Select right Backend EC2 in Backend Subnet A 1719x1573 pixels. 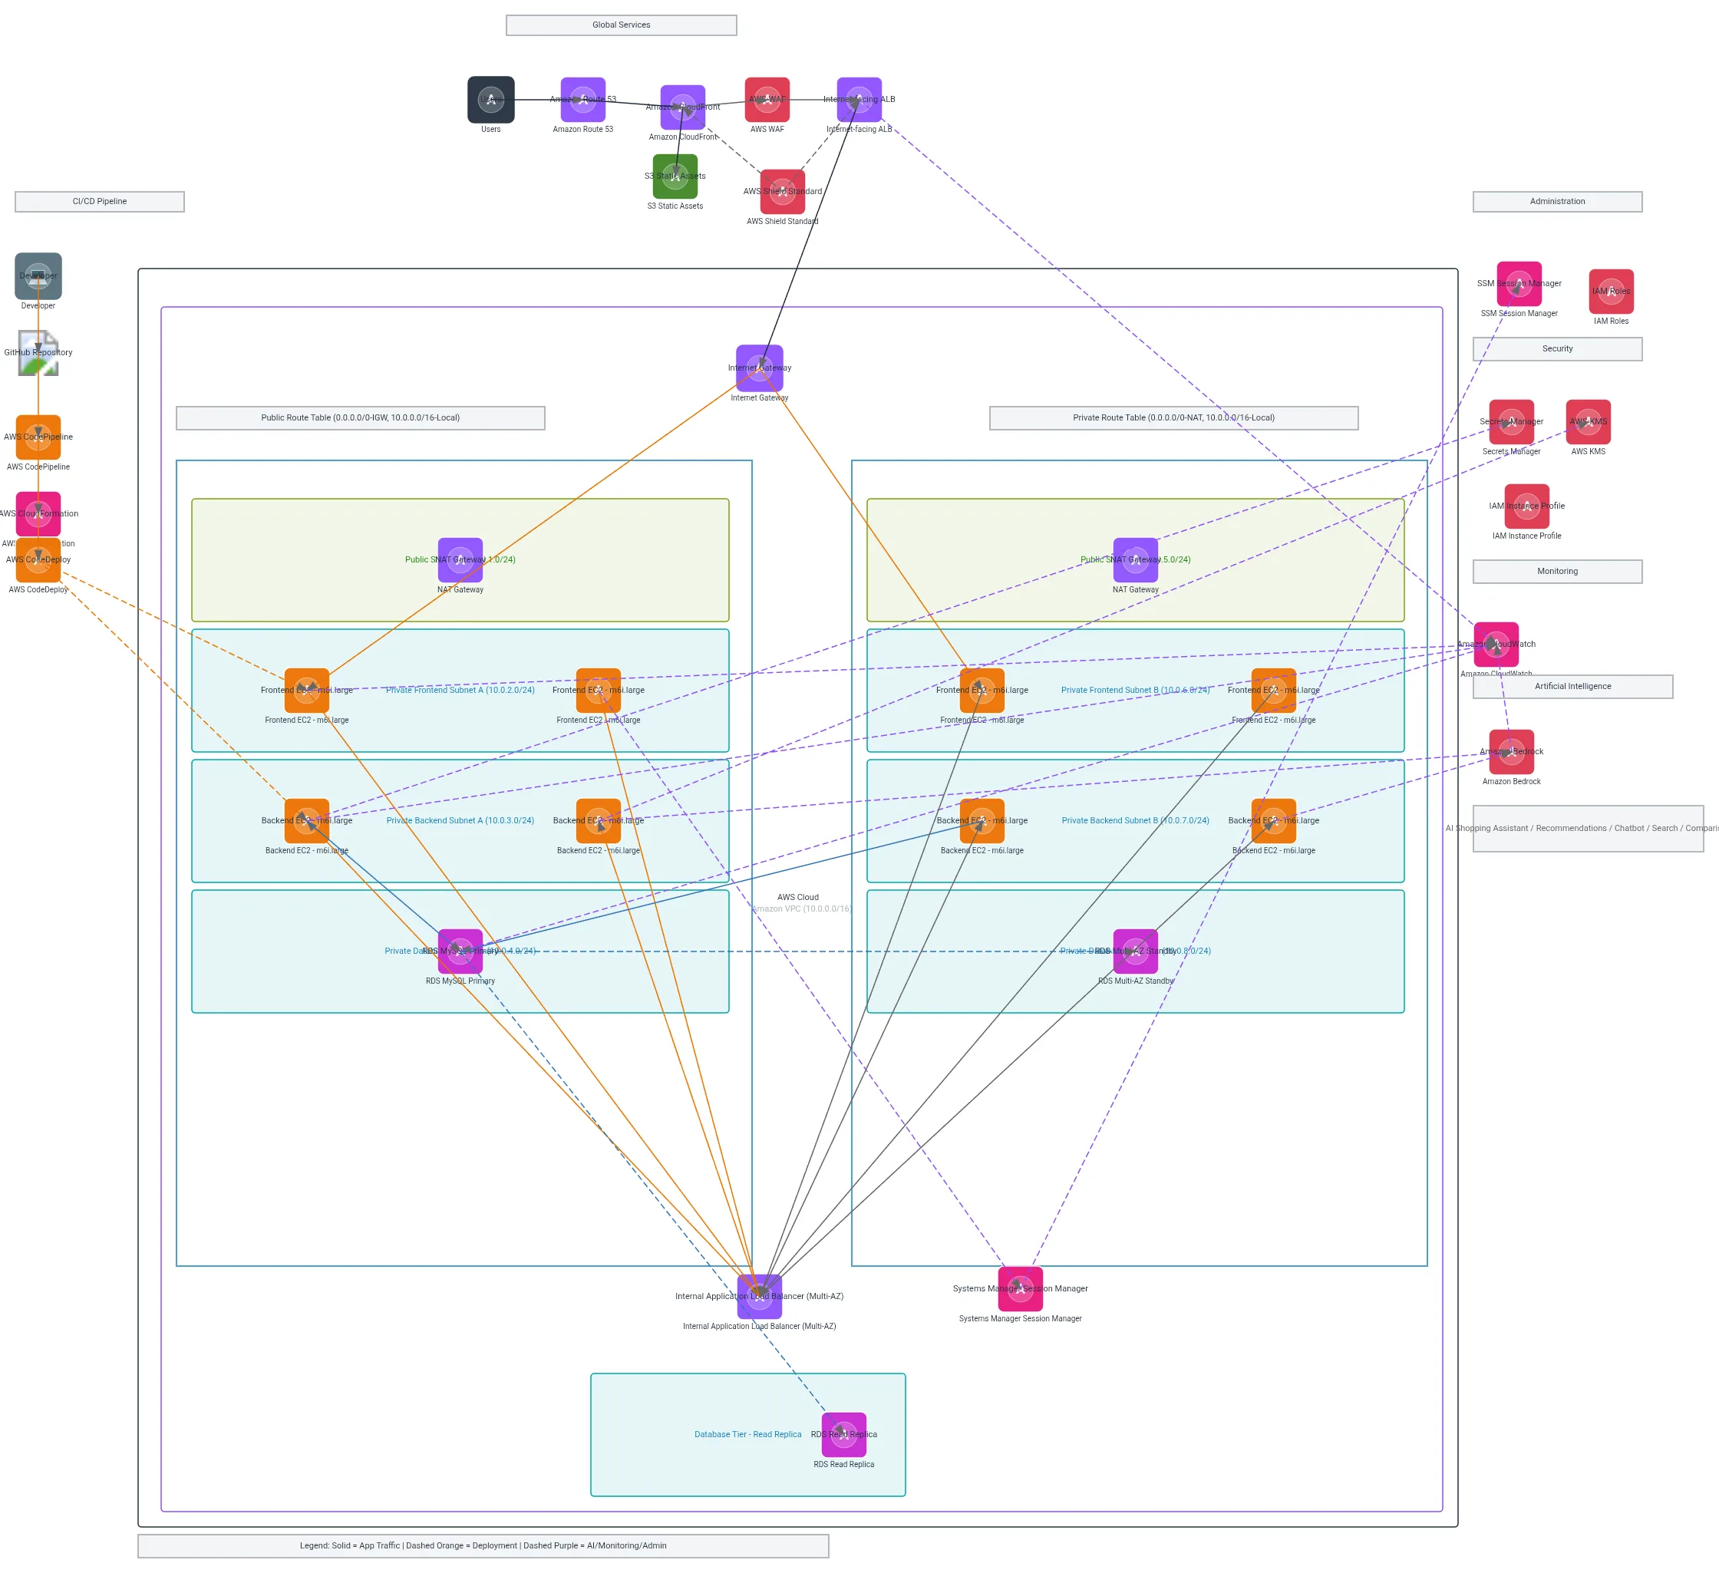tap(598, 820)
